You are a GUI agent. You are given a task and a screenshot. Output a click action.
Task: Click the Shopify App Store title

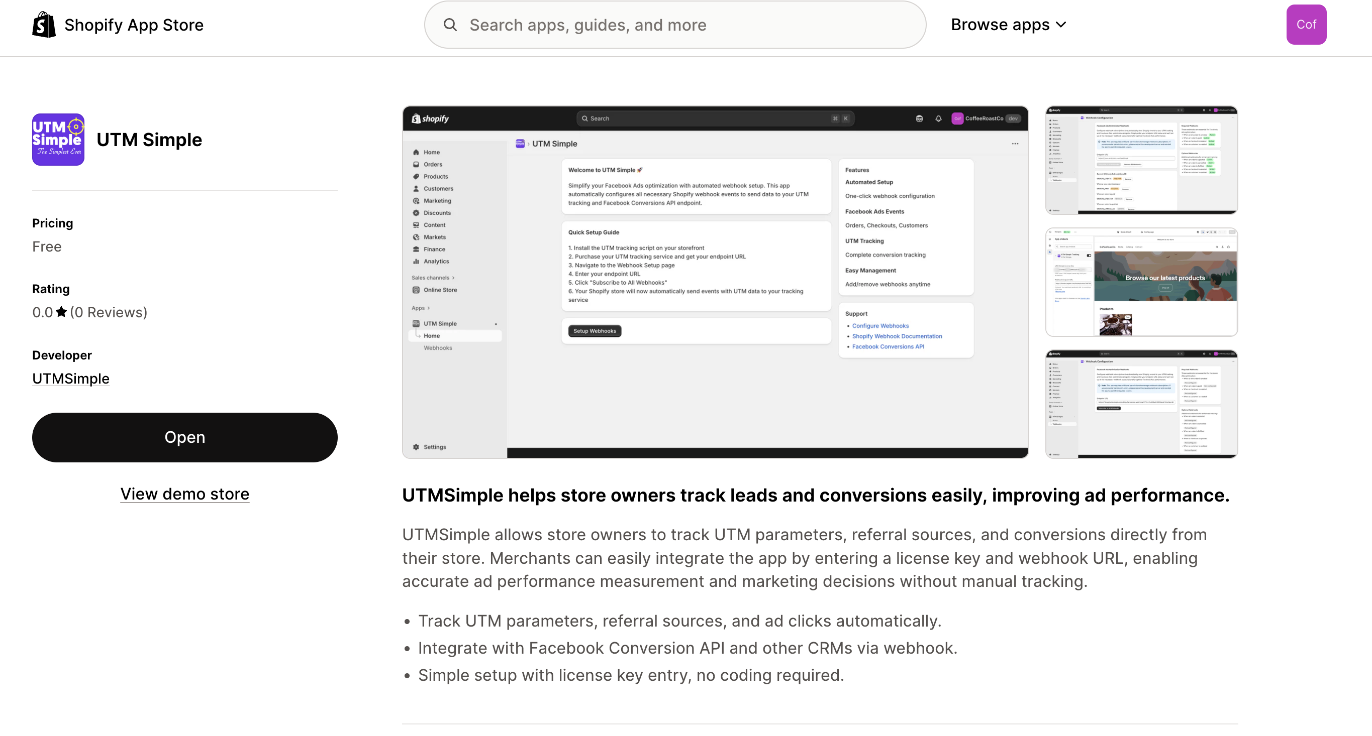pyautogui.click(x=134, y=25)
